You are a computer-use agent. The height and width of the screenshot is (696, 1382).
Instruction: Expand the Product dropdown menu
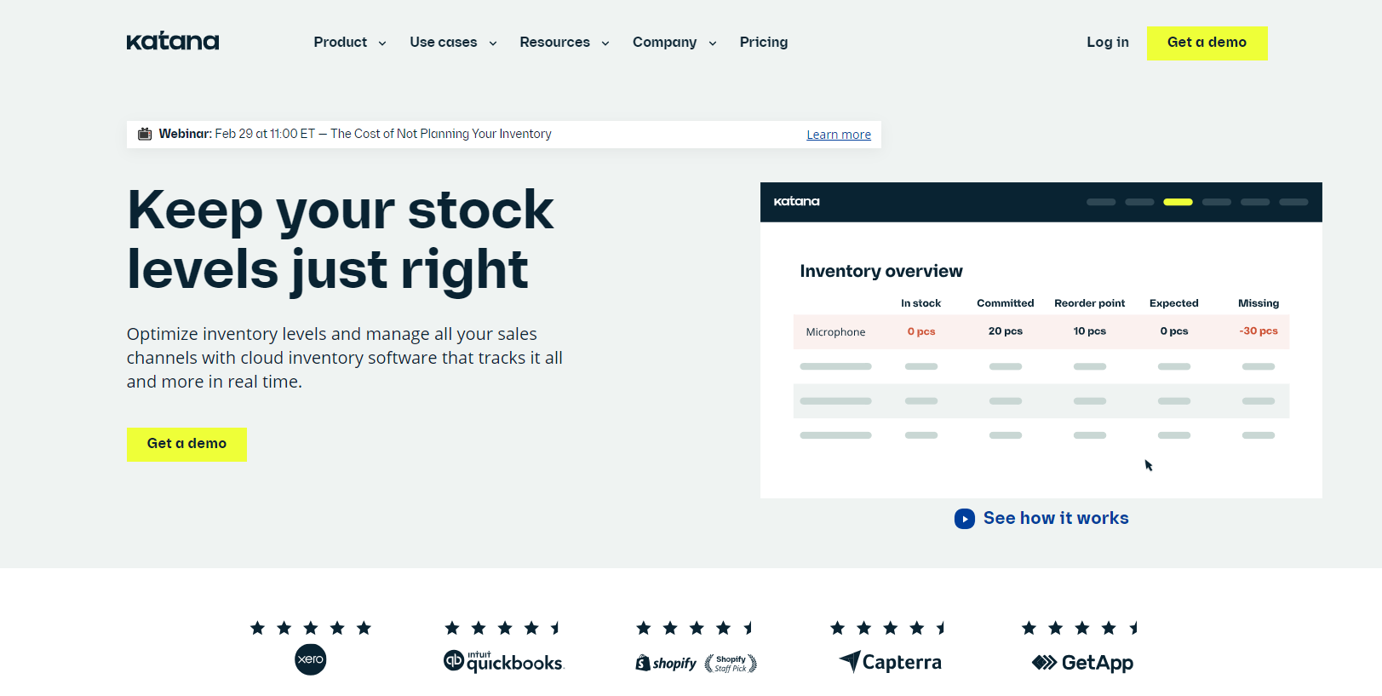(349, 43)
